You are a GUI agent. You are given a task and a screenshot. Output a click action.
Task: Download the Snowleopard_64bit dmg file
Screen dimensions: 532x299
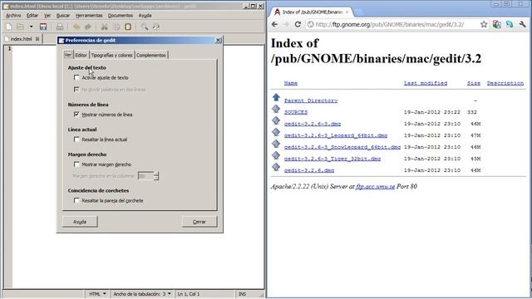point(342,147)
